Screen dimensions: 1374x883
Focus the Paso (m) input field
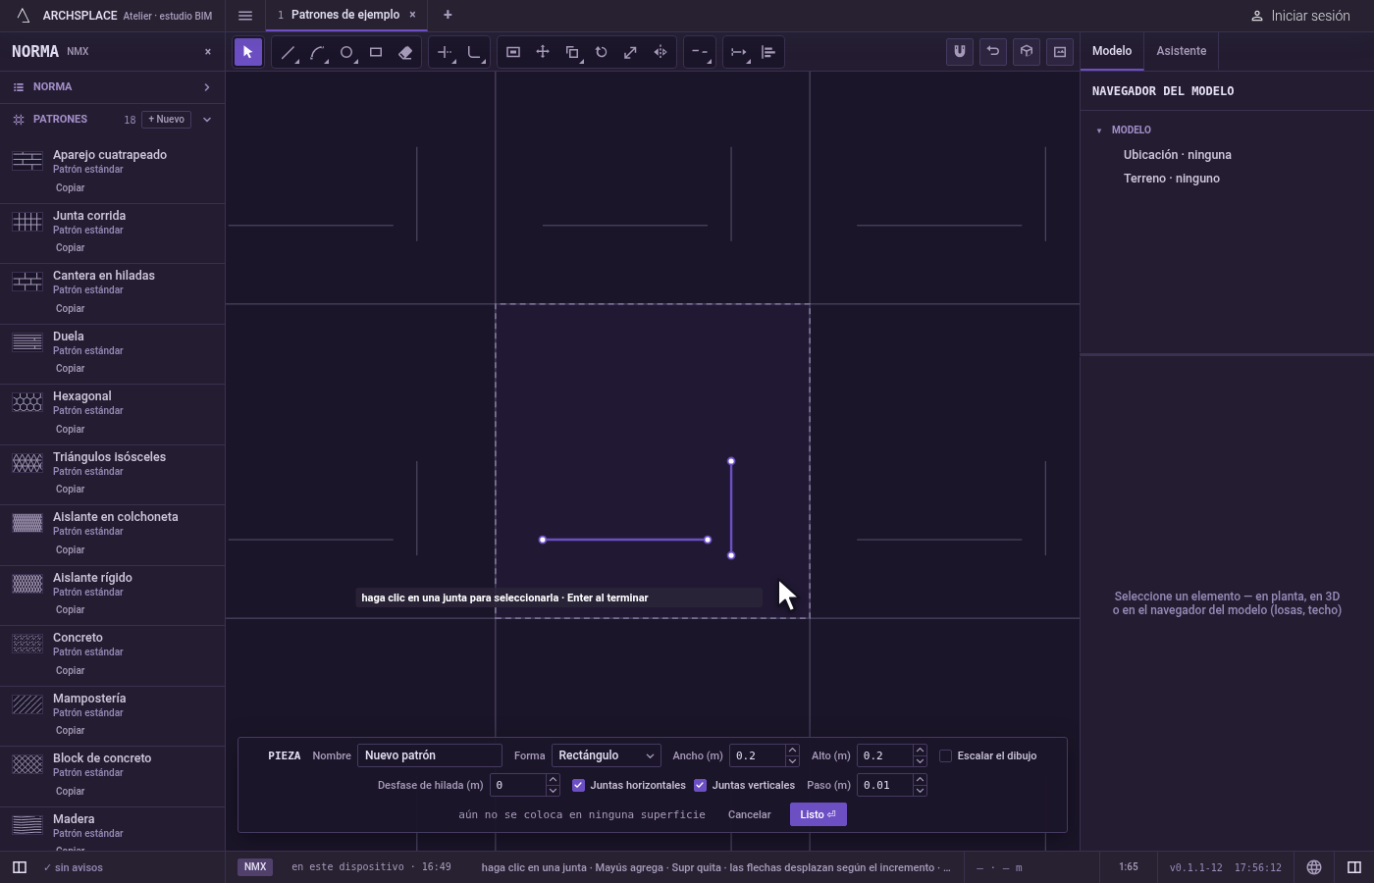(885, 785)
